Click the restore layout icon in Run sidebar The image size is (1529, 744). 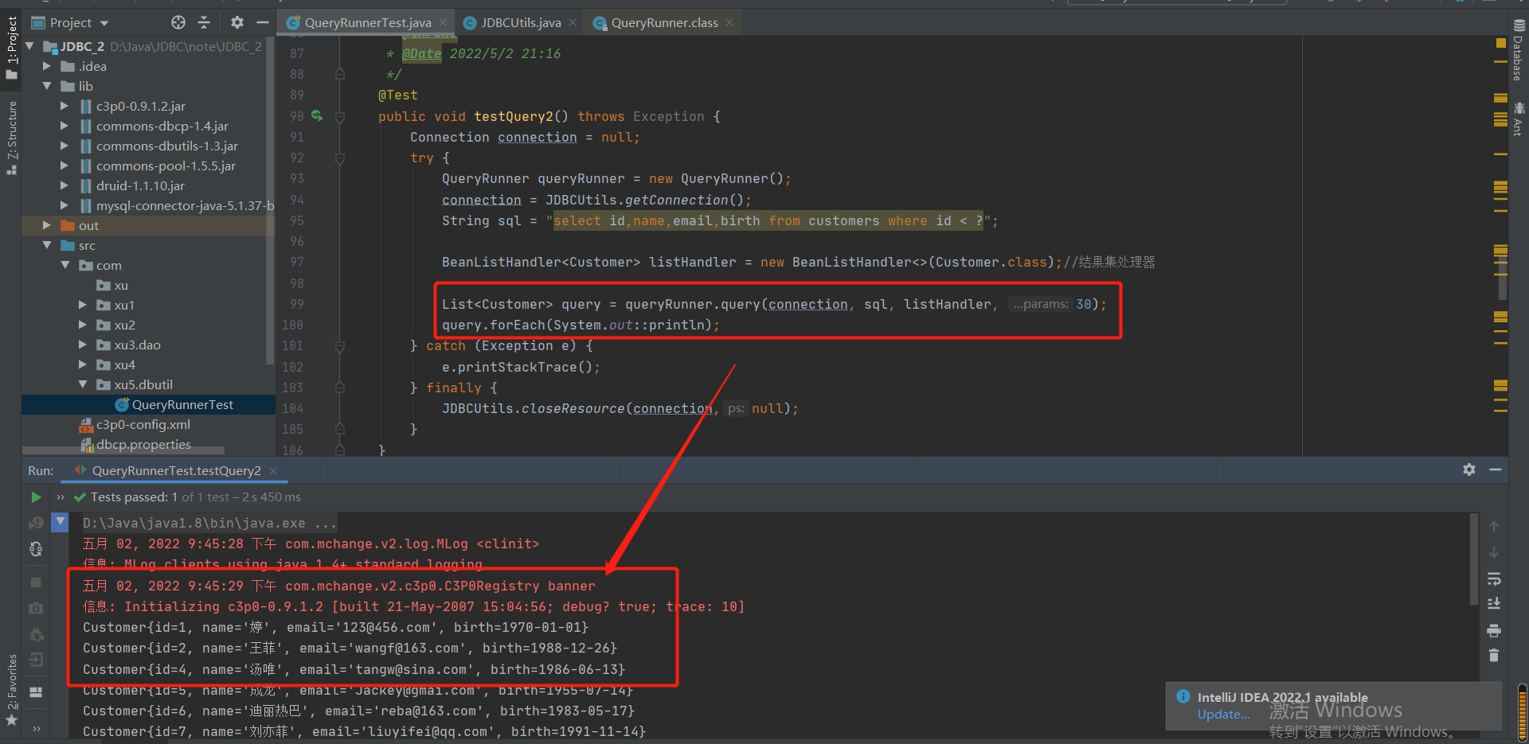[36, 692]
